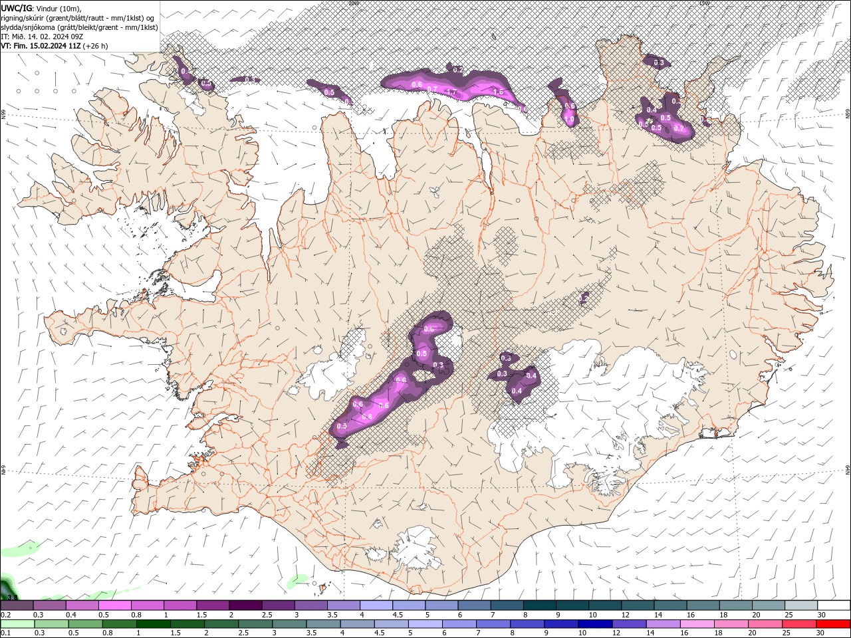
Task: Select the pink 0.5 swatch on top scale
Action: tap(115, 605)
